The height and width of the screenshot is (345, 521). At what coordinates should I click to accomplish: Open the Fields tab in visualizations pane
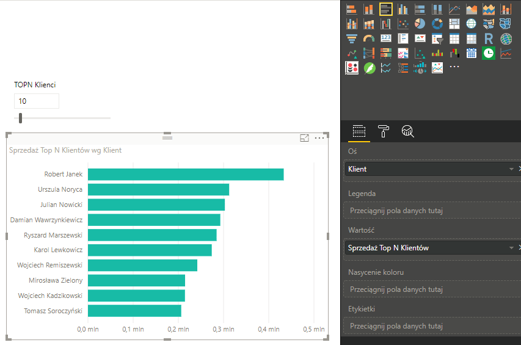click(359, 131)
